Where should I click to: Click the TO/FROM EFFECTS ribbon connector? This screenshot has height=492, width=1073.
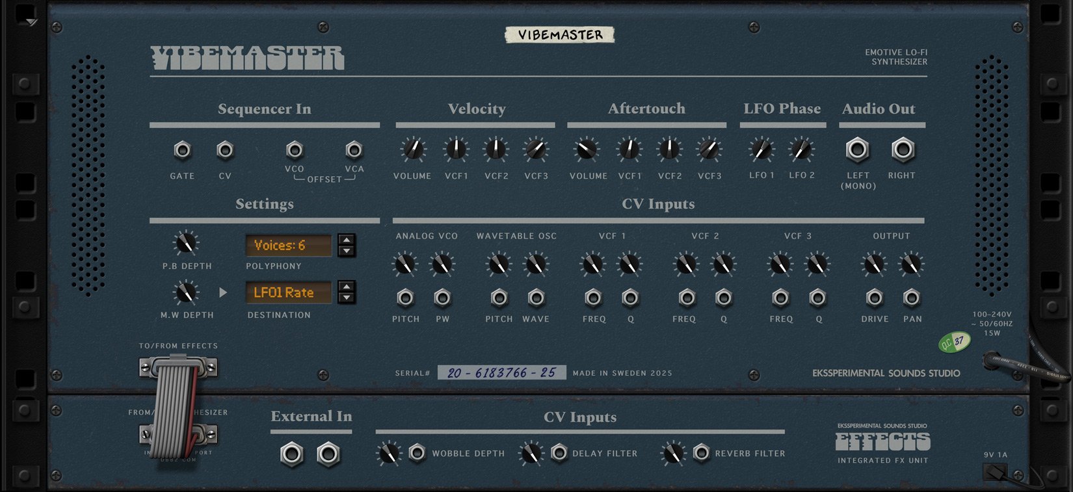[x=178, y=367]
